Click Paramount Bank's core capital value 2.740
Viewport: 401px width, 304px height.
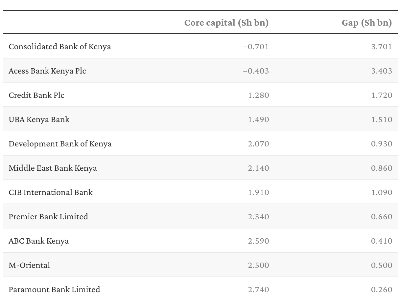click(258, 290)
